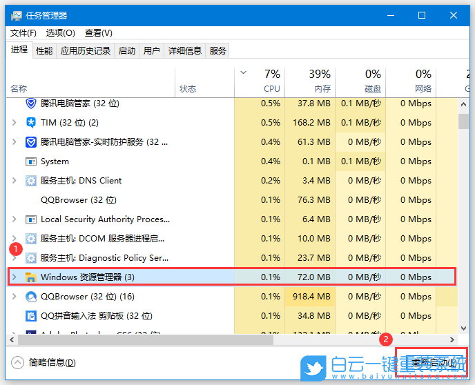Image resolution: width=475 pixels, height=385 pixels.
Task: Click the horizontal scrollbar thumb
Action: pyautogui.click(x=146, y=339)
